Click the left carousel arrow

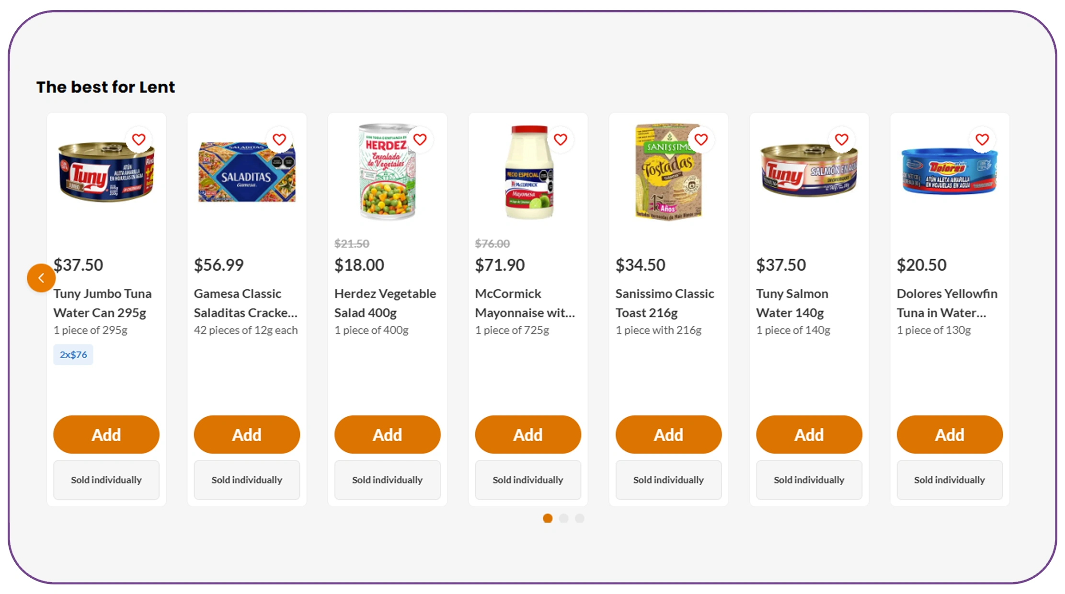click(x=41, y=277)
